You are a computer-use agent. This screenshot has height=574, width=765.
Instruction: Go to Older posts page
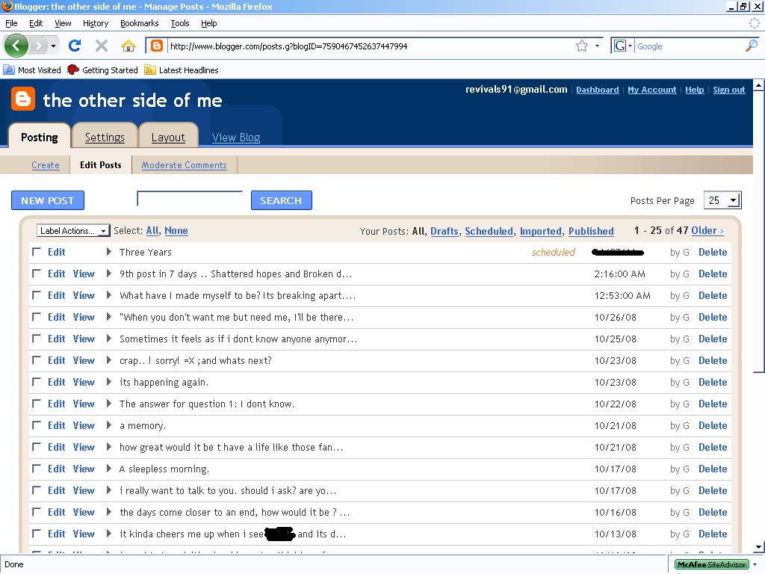[x=707, y=231]
